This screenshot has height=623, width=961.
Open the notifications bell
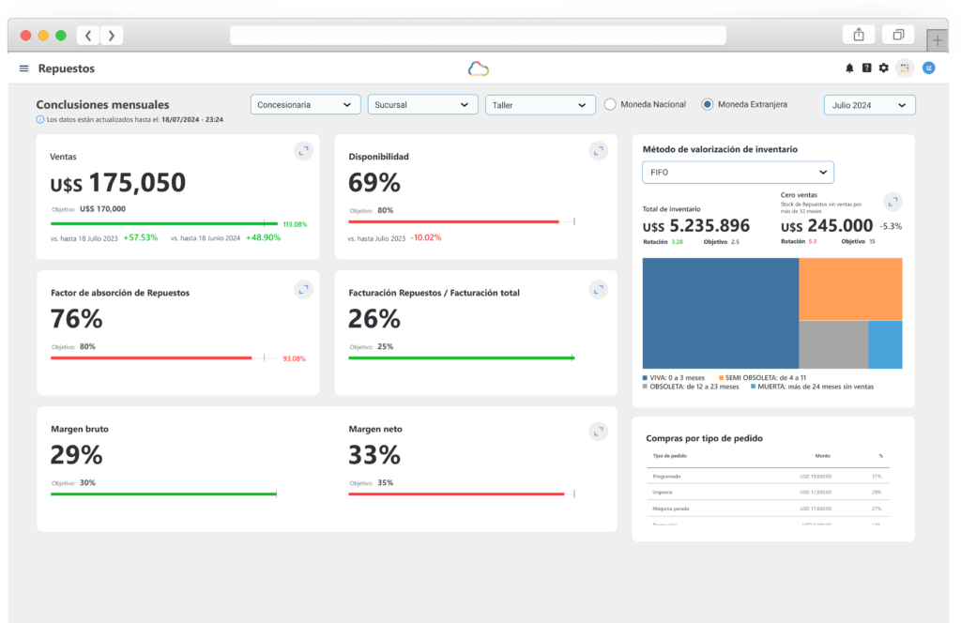pos(849,68)
